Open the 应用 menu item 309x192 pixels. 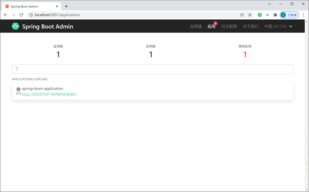211,27
